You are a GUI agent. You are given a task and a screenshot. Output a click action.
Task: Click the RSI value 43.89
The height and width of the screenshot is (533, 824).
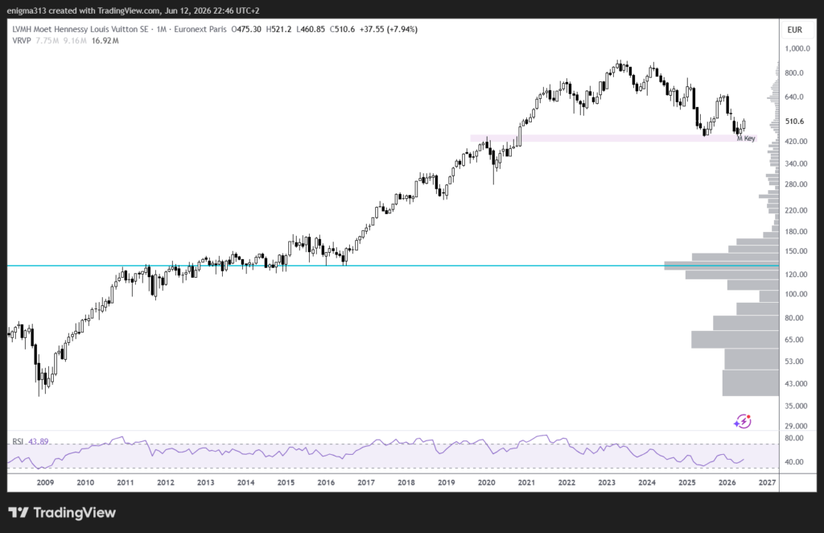click(x=38, y=441)
